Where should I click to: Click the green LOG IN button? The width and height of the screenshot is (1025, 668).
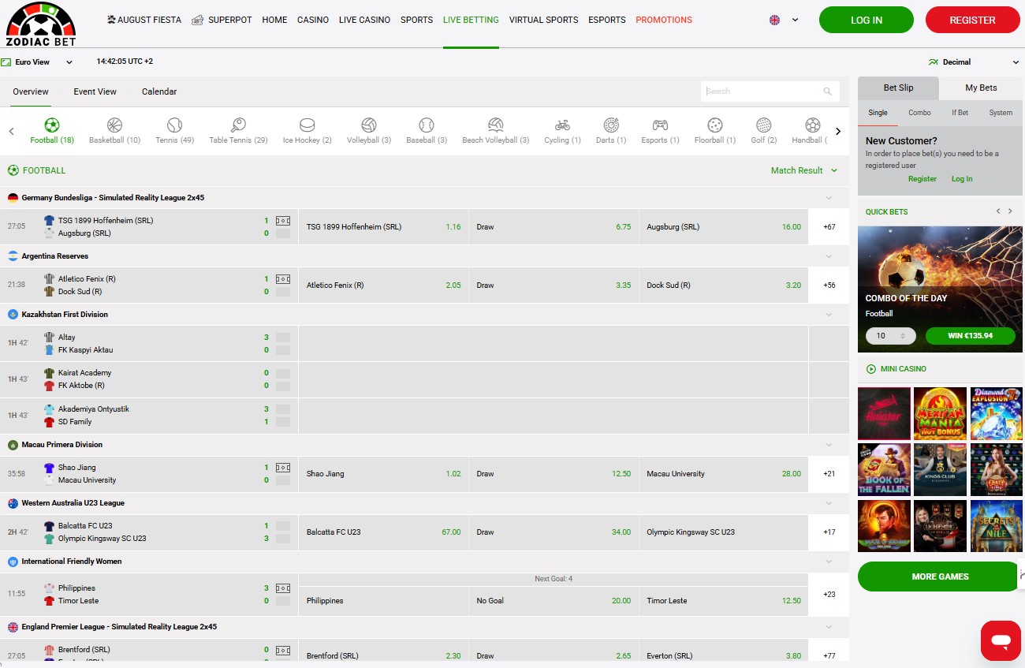pos(866,20)
